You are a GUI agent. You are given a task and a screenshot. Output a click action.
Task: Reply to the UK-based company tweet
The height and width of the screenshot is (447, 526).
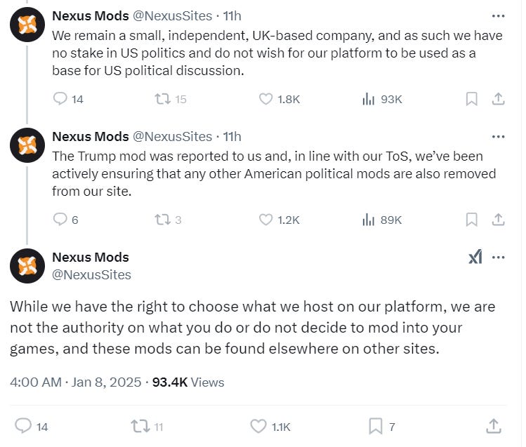60,99
